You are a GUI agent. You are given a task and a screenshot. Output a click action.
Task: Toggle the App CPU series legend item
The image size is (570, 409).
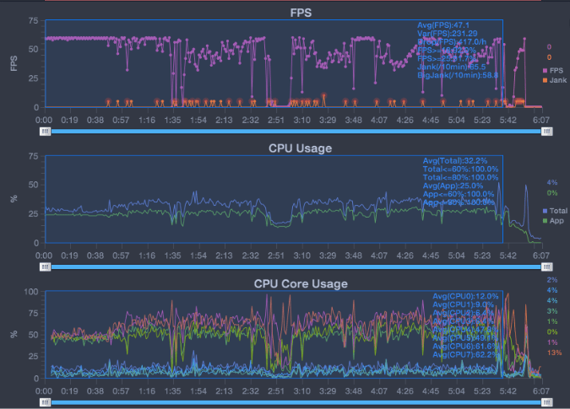click(x=552, y=220)
